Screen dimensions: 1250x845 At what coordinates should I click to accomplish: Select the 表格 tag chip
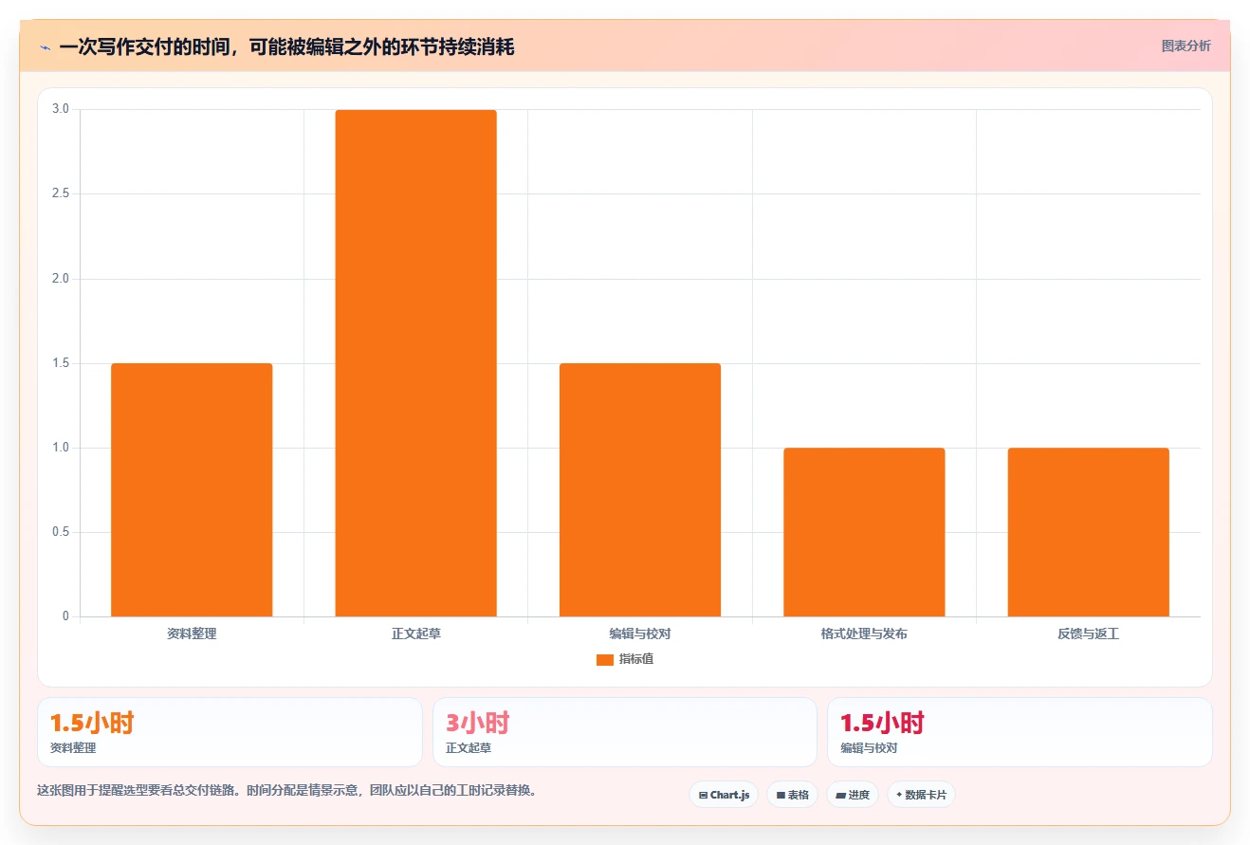click(x=792, y=795)
